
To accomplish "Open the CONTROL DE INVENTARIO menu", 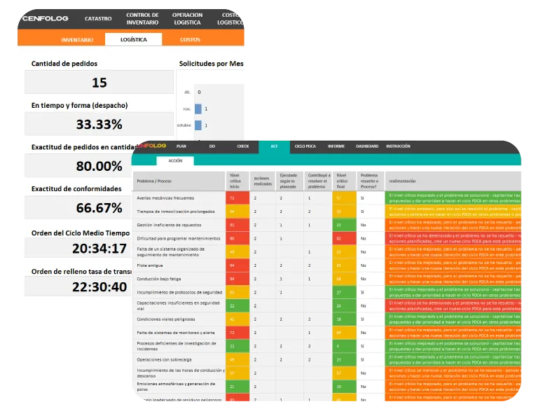I will coord(142,19).
